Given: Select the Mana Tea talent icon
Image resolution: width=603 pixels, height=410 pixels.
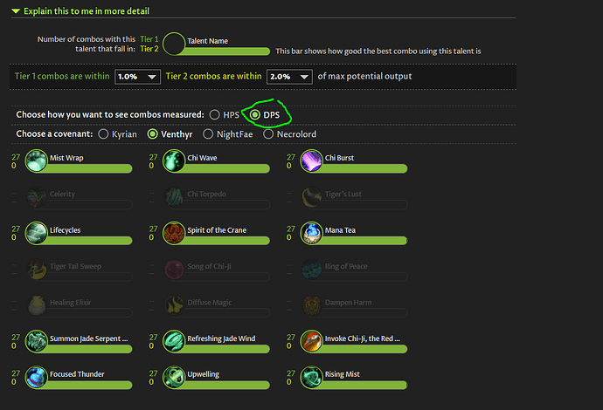Looking at the screenshot, I should 311,233.
